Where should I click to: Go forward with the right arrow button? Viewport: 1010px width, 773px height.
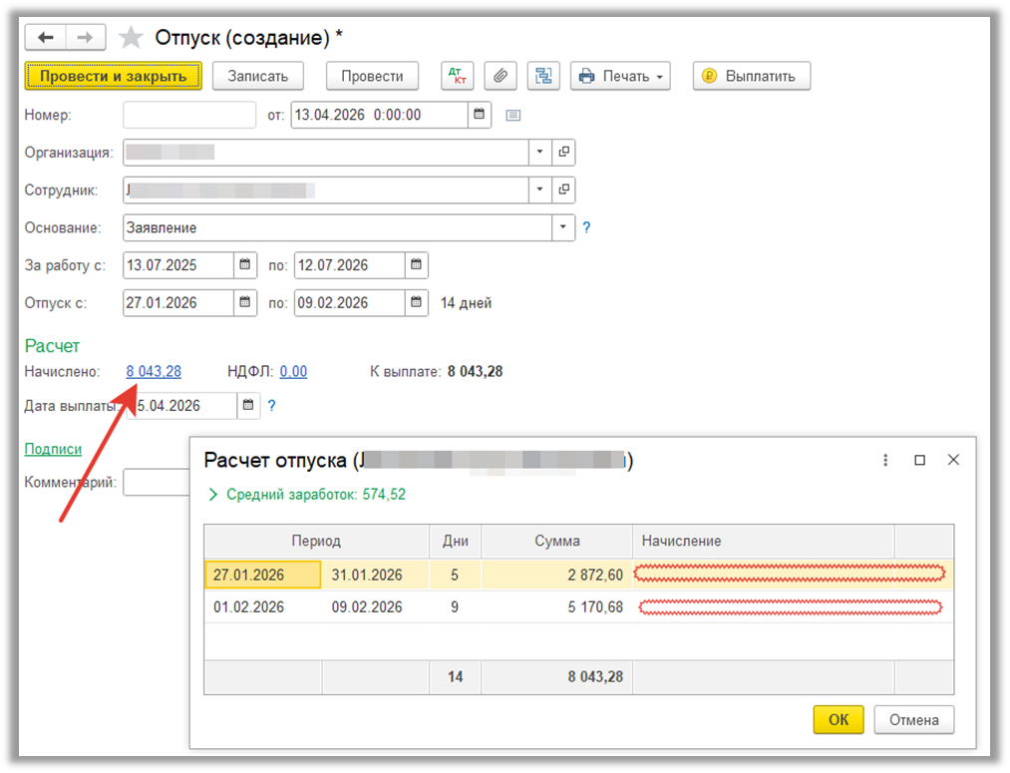[85, 37]
